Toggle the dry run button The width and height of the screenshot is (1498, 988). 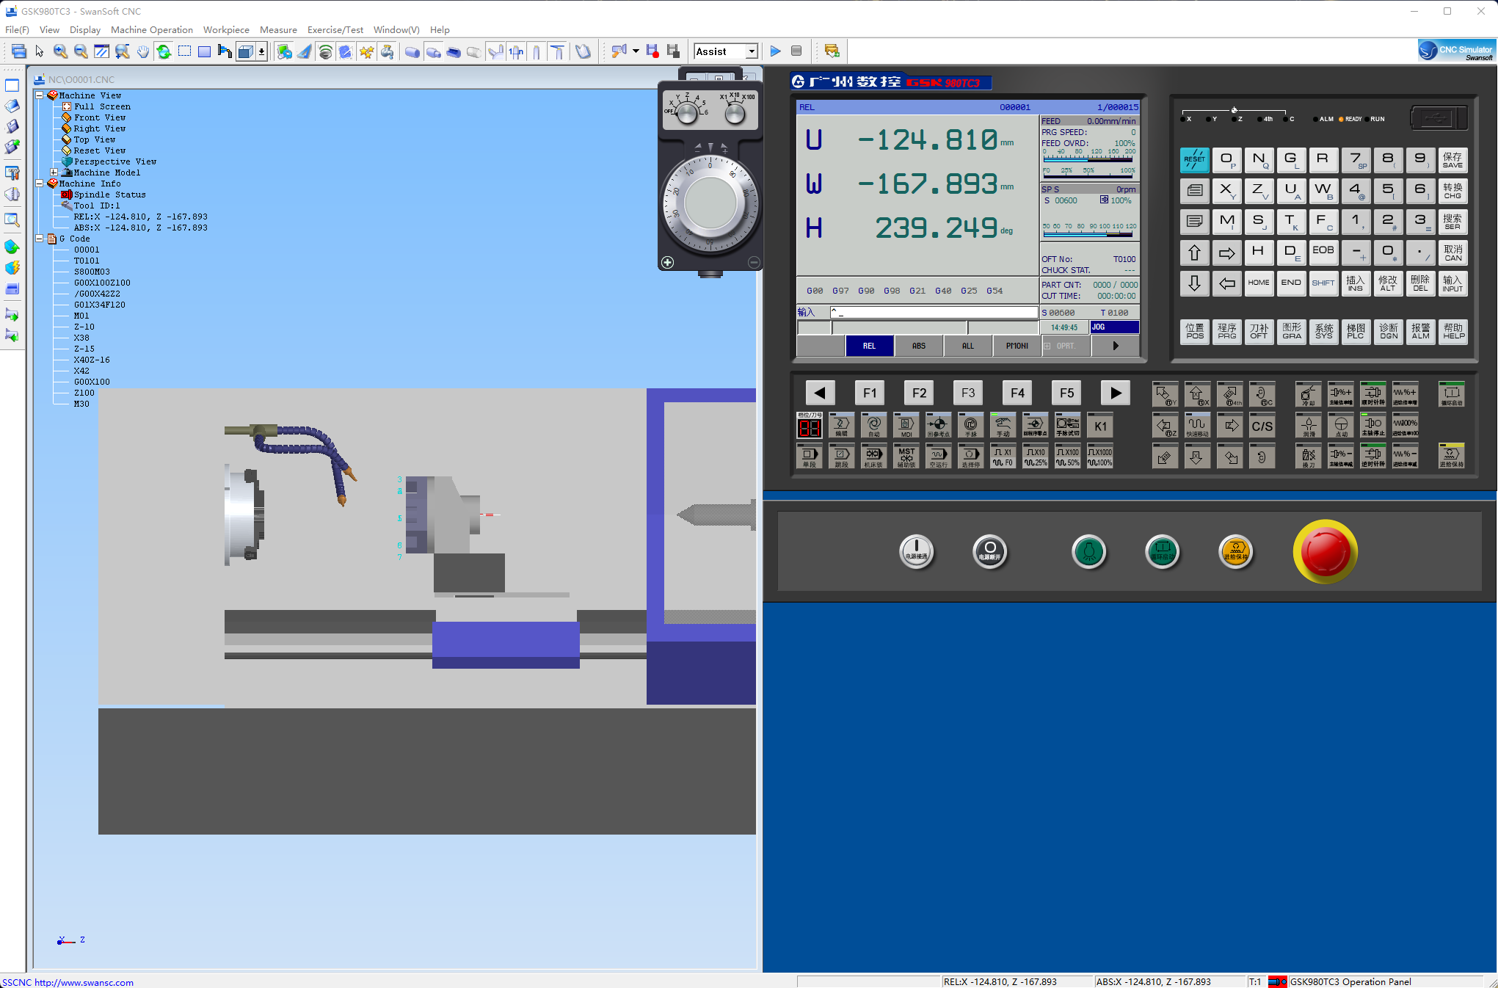coord(938,456)
